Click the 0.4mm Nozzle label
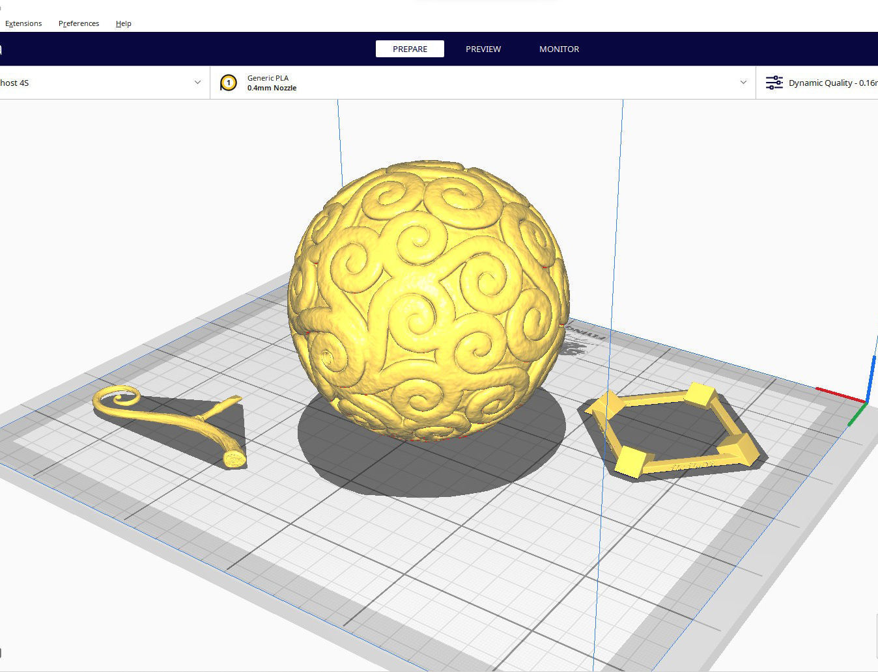878x672 pixels. (272, 88)
